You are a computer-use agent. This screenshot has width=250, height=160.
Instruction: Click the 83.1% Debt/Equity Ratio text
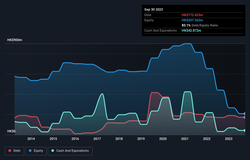(200, 25)
